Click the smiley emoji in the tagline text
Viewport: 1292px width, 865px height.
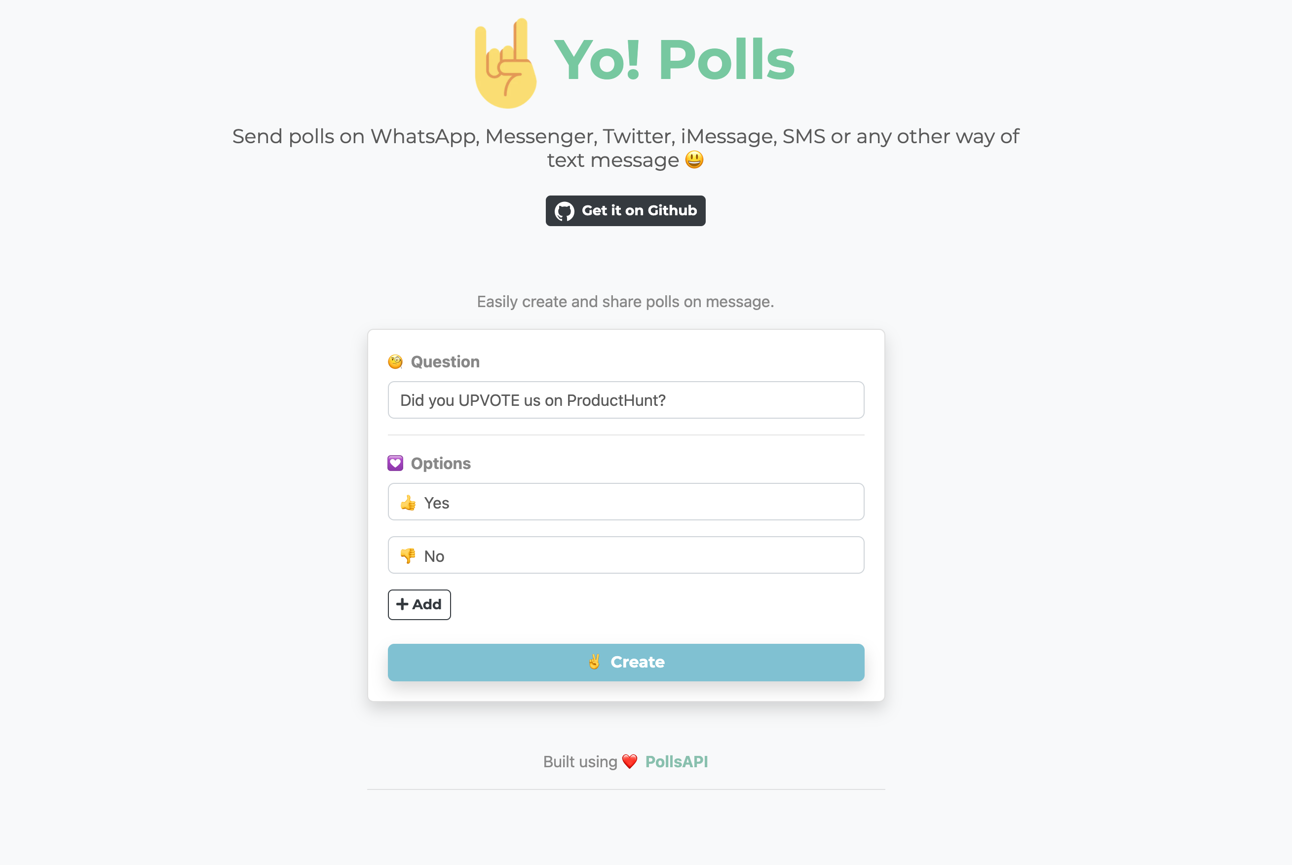click(693, 160)
